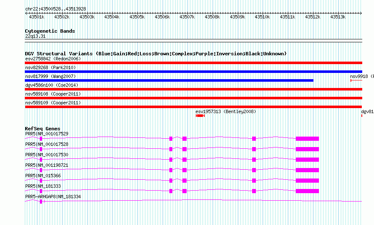Open the red dgv4586n100 (Coe2014) variant bar
This screenshot has width=374, height=225.
(193, 89)
